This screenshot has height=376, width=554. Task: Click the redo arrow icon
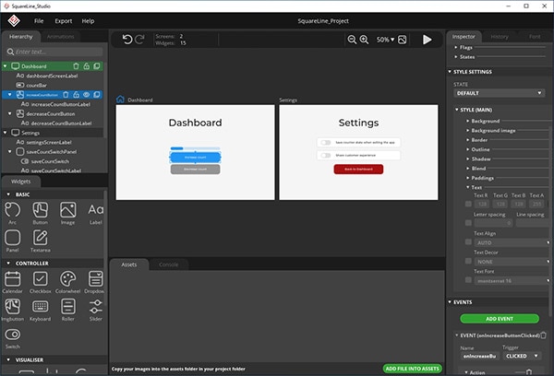pos(140,39)
